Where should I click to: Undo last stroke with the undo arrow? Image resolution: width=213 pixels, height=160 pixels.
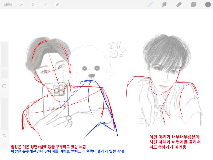(5, 135)
